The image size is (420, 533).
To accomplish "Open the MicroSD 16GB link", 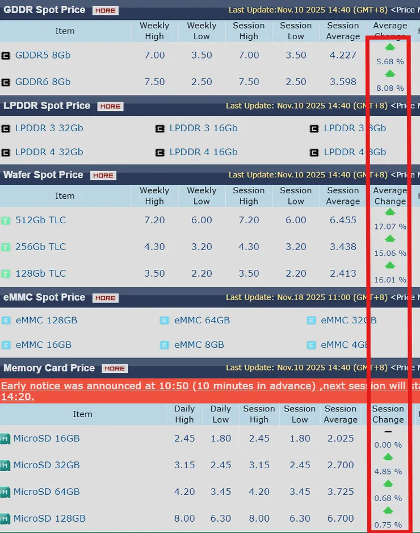I will 47,439.
